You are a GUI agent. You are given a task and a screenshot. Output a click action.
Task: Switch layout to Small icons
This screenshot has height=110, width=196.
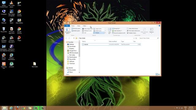click(x=98, y=31)
